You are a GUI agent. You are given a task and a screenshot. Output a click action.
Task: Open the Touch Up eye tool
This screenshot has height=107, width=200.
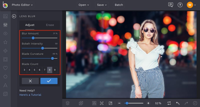5,33
